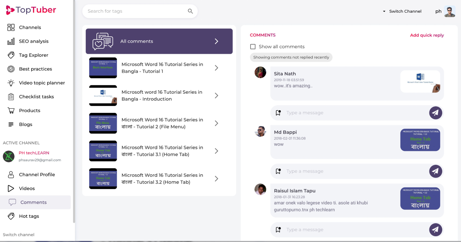The width and height of the screenshot is (461, 242).
Task: Send reply to Raisul Islam Tapu's comment
Action: (x=436, y=229)
